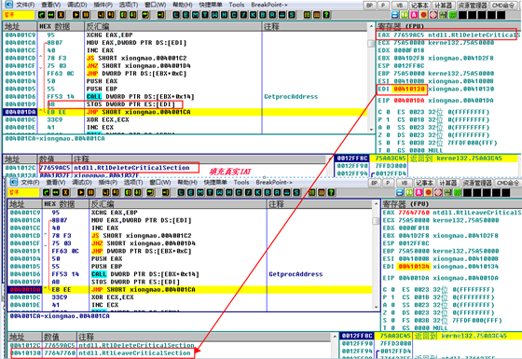Open 文件(F) menu in upper window
522x359 pixels.
[x=25, y=5]
